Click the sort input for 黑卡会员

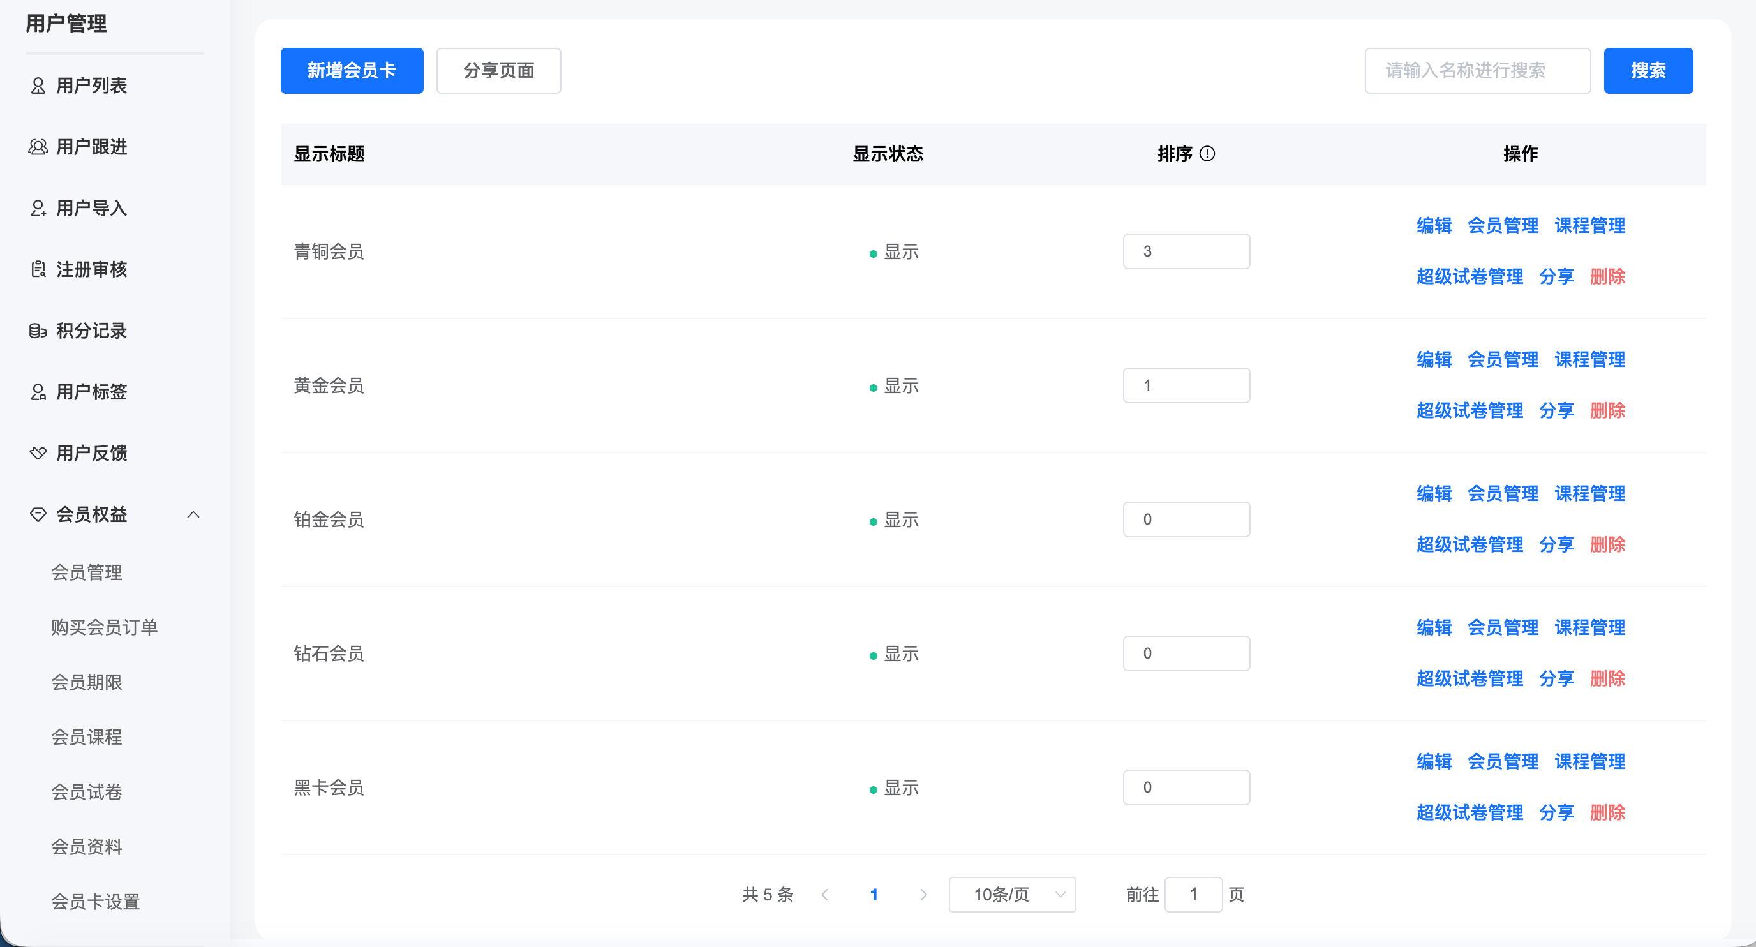[x=1186, y=787]
